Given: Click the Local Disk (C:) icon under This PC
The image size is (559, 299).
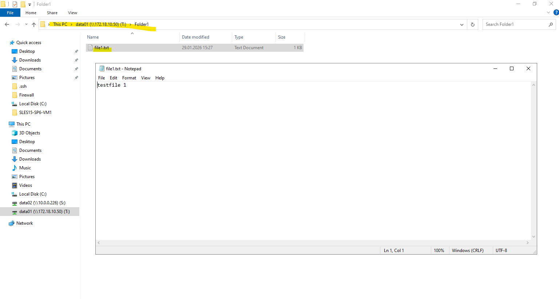Looking at the screenshot, I should 15,194.
